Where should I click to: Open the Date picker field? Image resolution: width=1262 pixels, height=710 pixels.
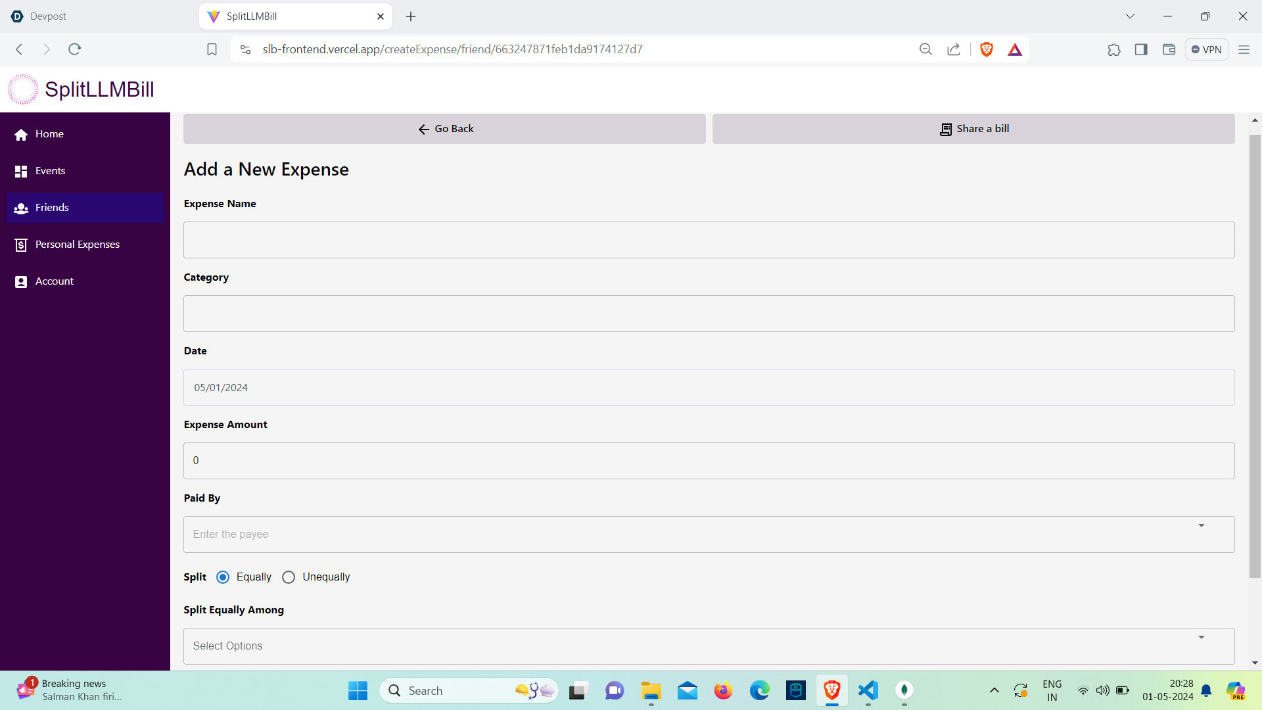709,387
